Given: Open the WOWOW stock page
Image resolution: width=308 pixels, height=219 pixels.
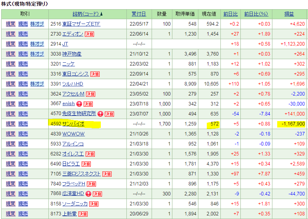Looking at the screenshot, I should click(74, 134).
